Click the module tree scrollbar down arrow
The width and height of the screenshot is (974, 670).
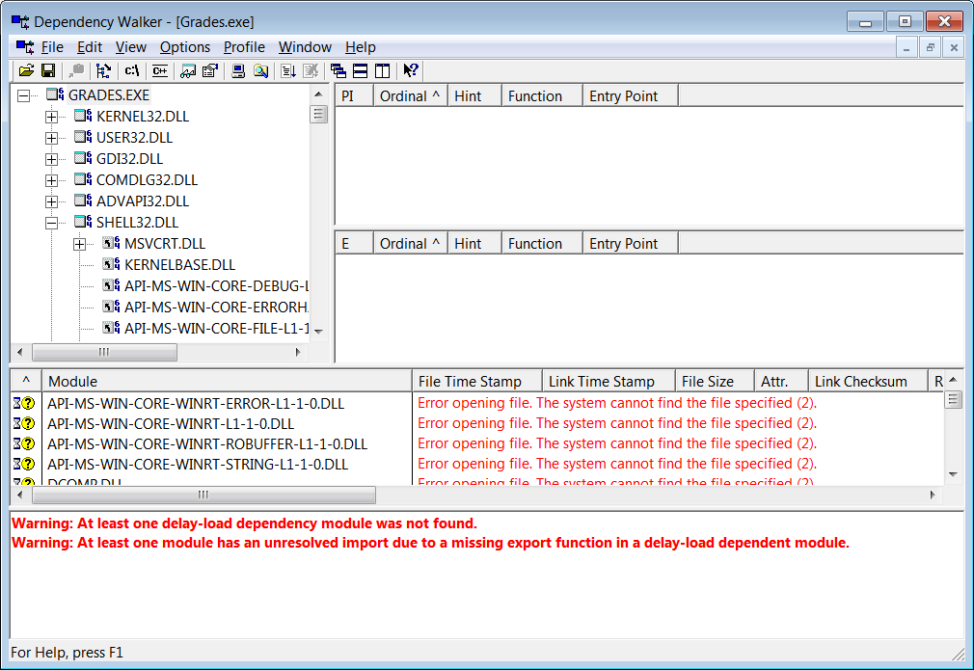coord(318,332)
